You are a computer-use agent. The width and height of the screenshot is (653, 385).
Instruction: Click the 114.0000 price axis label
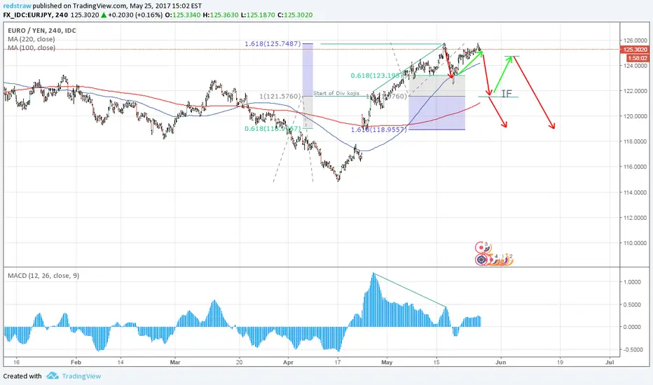635,192
